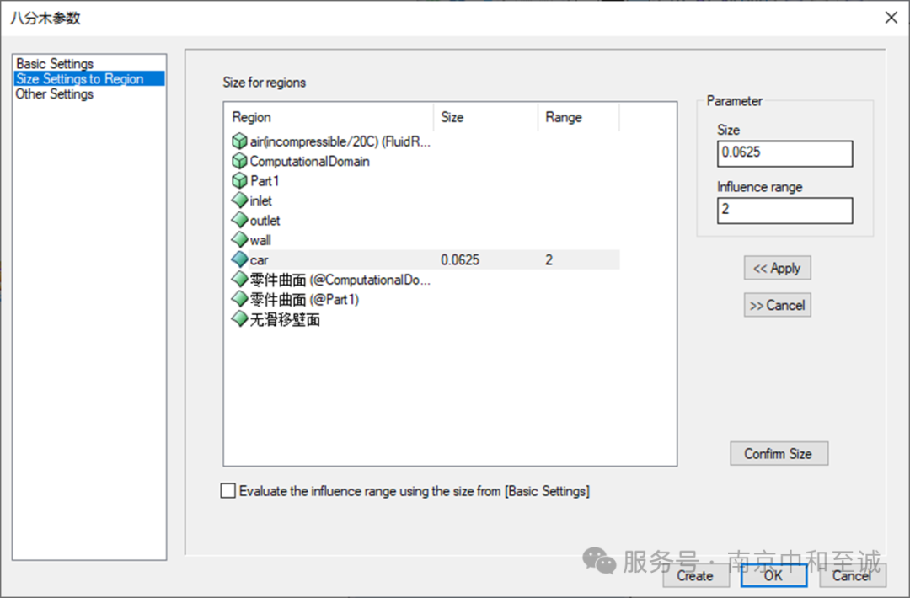Click the Region column header
Image resolution: width=910 pixels, height=598 pixels.
329,117
